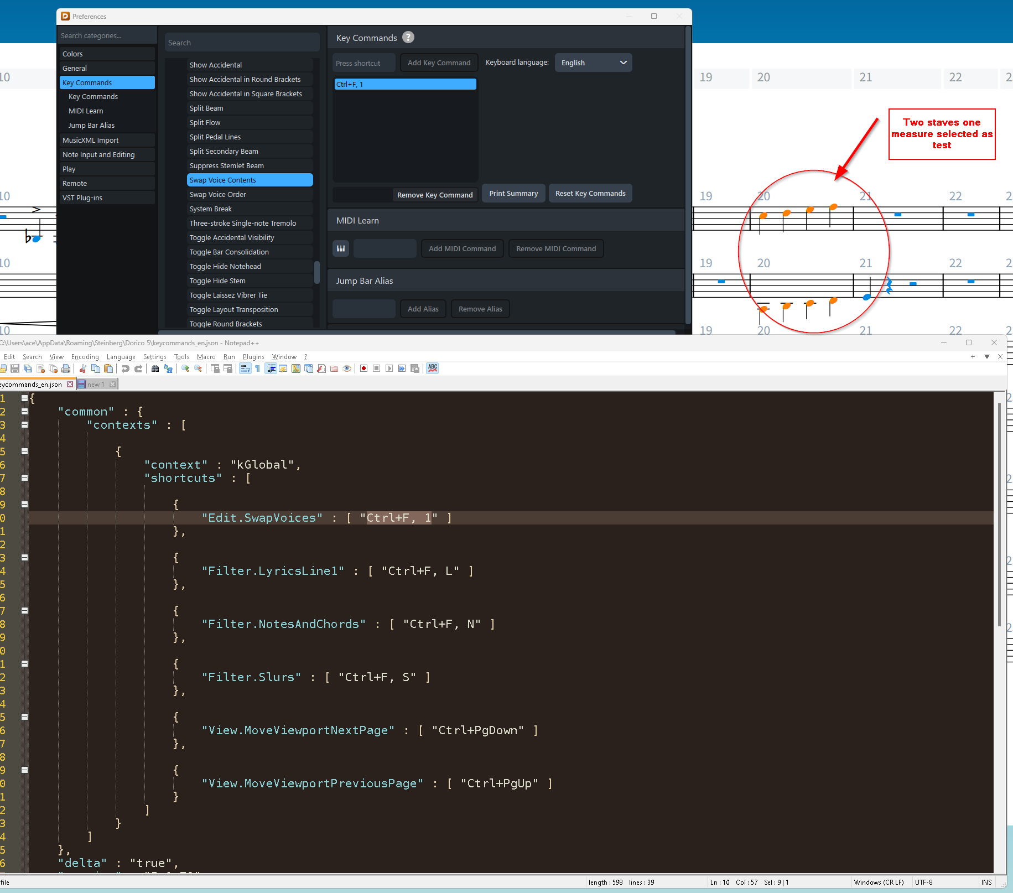
Task: Click Reset Key Commands button
Action: click(590, 193)
